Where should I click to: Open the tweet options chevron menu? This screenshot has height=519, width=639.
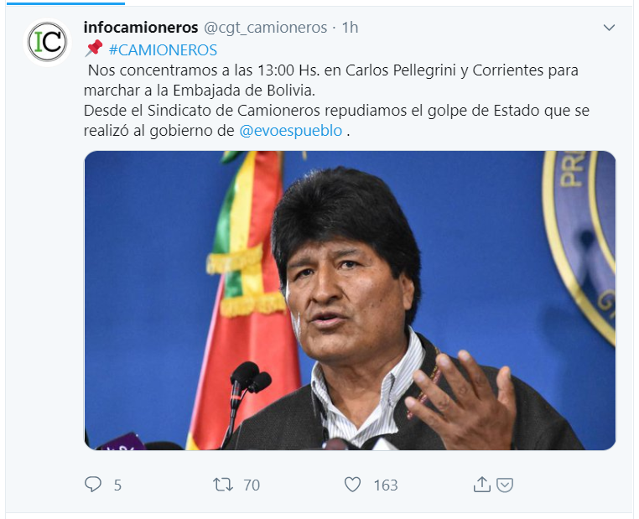click(x=609, y=28)
